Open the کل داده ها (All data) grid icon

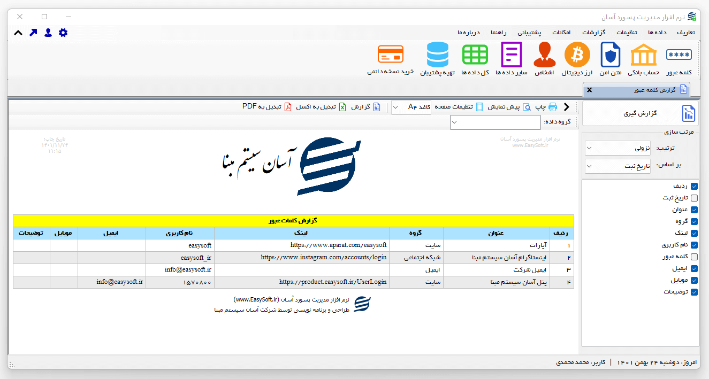(475, 55)
